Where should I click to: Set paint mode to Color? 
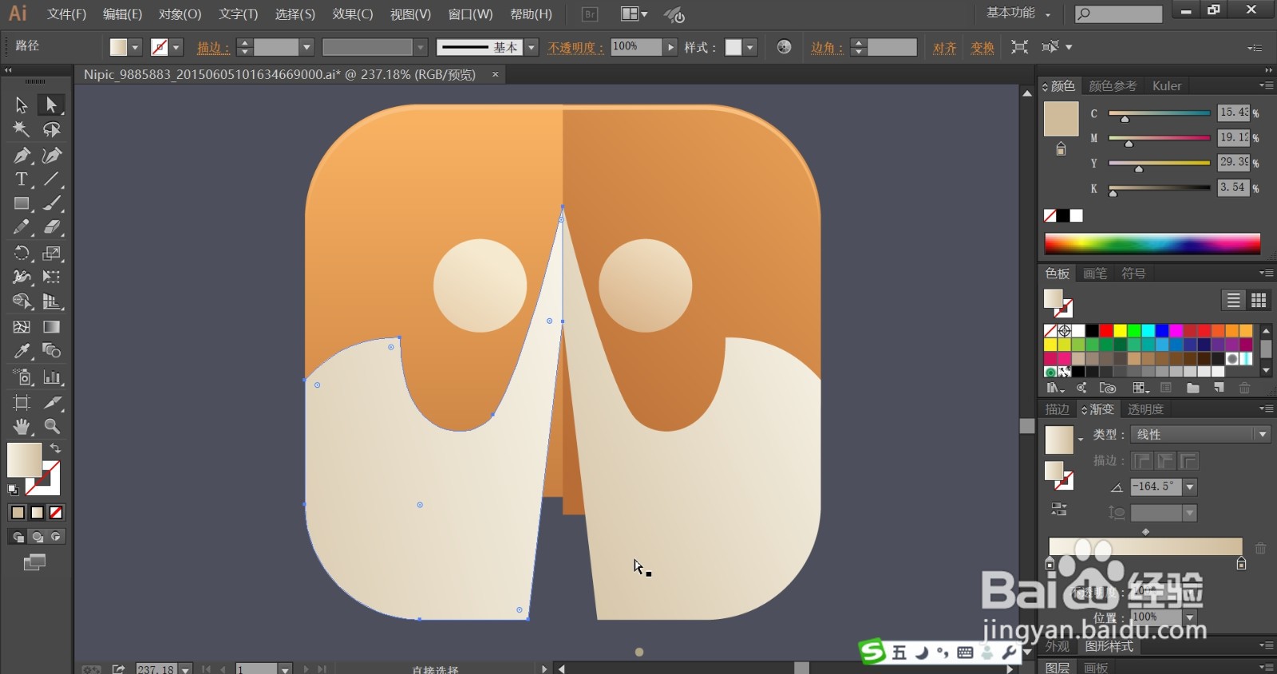click(18, 513)
